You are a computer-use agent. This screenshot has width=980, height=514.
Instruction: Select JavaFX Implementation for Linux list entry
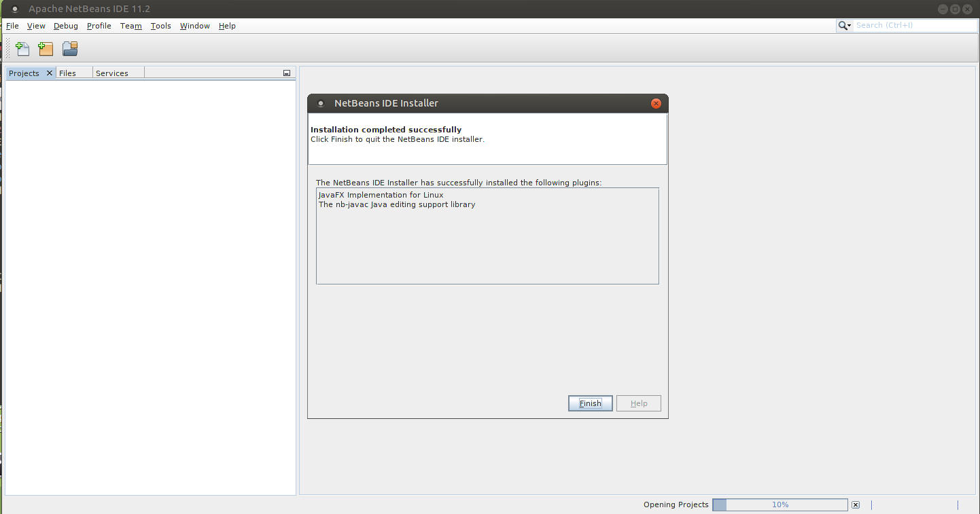point(381,195)
